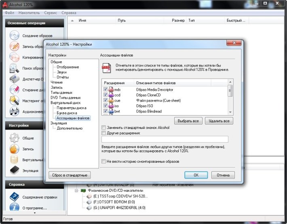
Task: Click the Аудиоконвертер music notes icon
Action: point(15,111)
